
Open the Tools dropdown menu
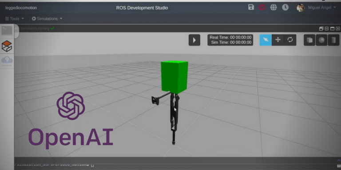click(15, 19)
